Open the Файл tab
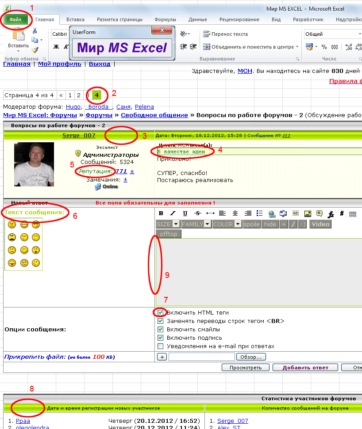The image size is (362, 429). (15, 19)
